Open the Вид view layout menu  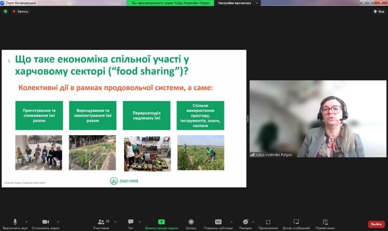point(378,11)
